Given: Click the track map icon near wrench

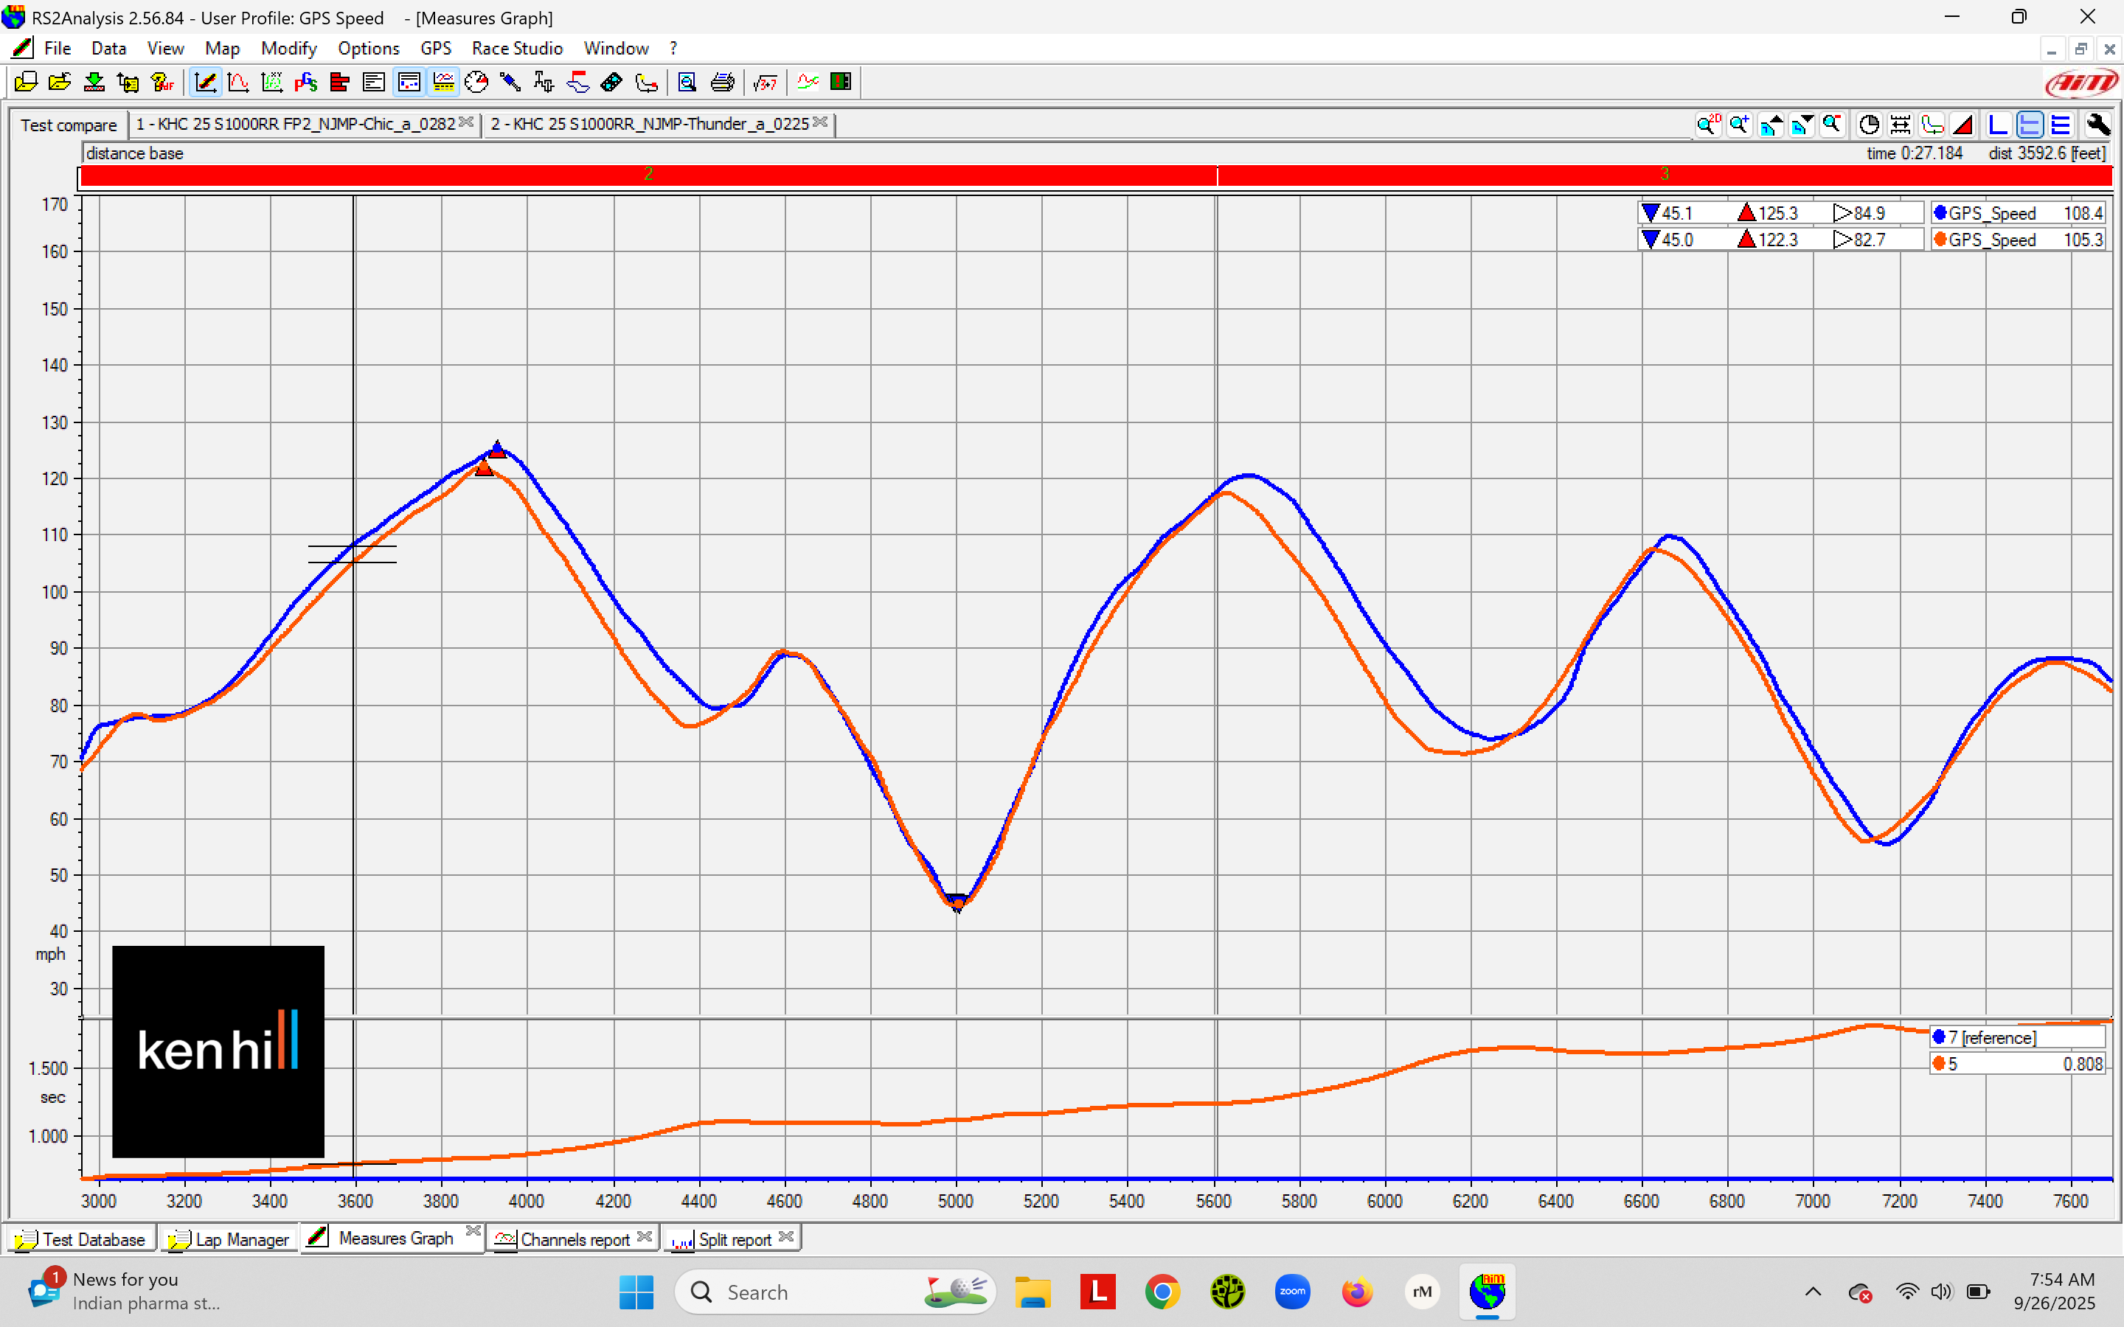Looking at the screenshot, I should (x=1931, y=125).
